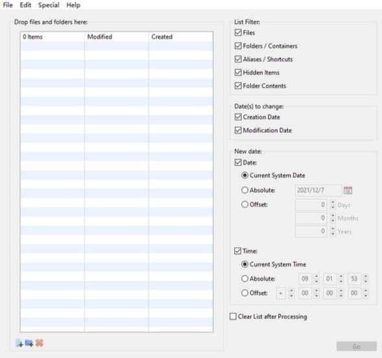Open the Special menu
Viewport: 382px width, 358px height.
click(x=49, y=5)
